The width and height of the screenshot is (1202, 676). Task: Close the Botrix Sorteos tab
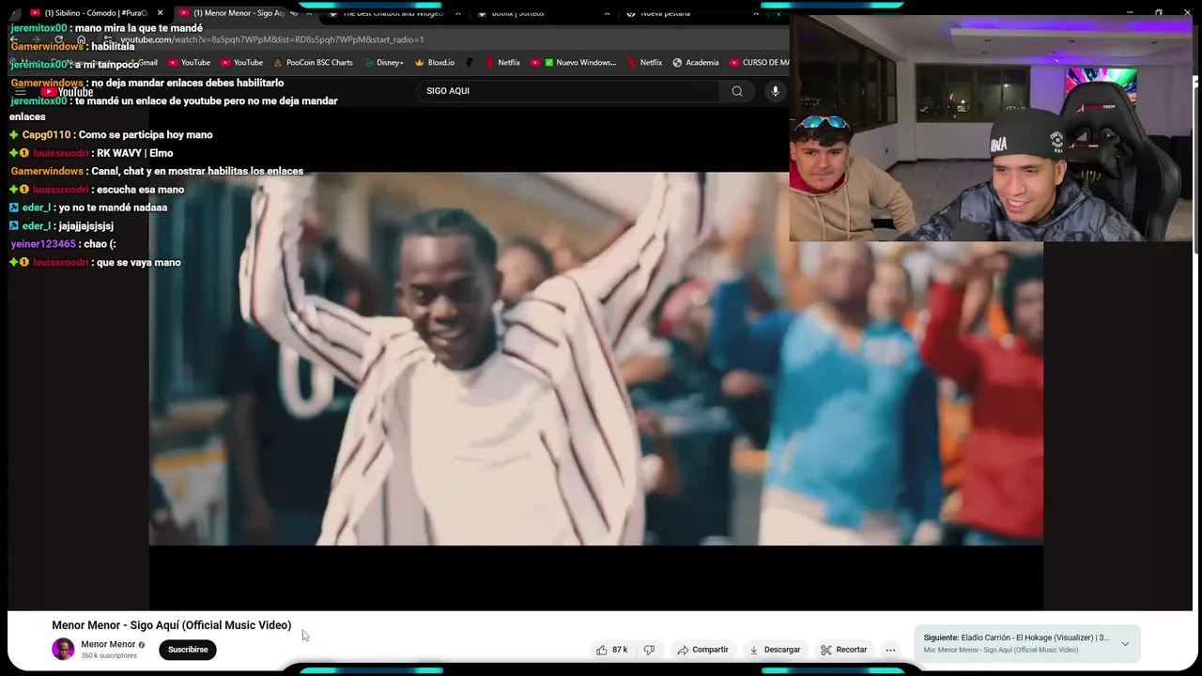pos(607,13)
